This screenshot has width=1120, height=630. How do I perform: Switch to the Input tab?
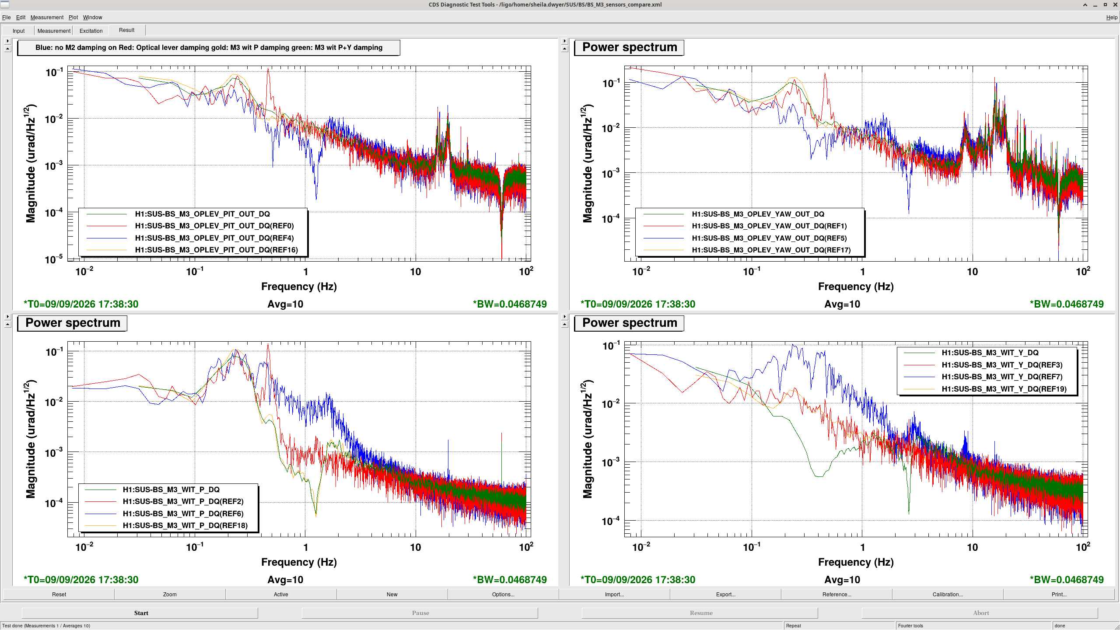pyautogui.click(x=18, y=31)
